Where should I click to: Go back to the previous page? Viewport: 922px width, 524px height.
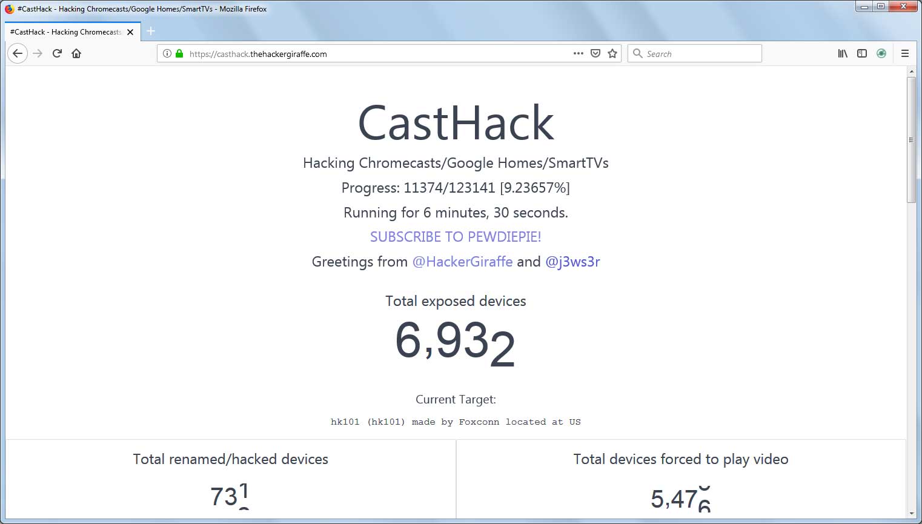tap(18, 53)
